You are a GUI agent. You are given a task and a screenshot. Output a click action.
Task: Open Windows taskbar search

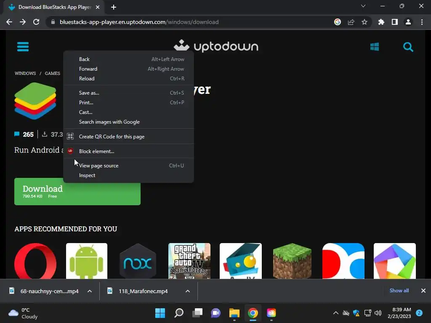(178, 313)
